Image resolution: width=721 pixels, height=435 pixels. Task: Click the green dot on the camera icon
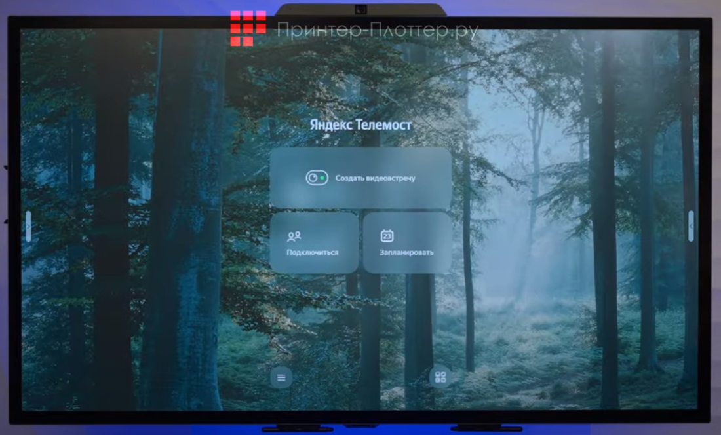[x=322, y=178]
